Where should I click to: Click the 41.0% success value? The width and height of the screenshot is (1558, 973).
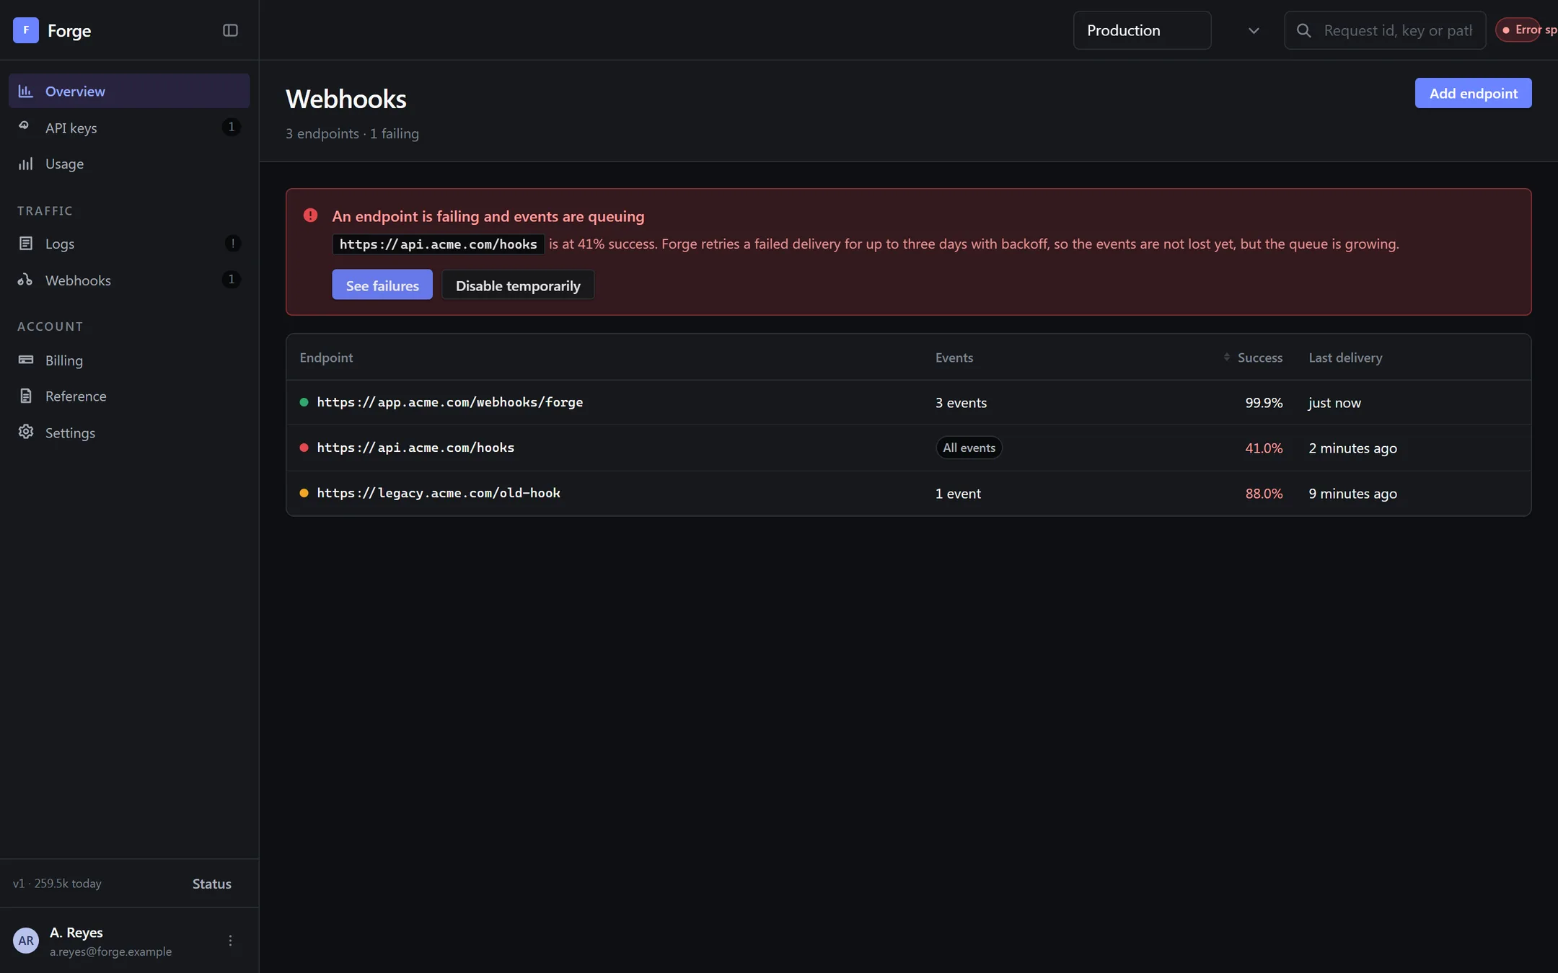click(x=1264, y=448)
